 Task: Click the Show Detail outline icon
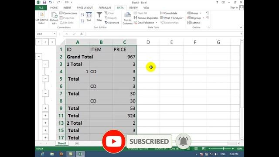(207, 13)
